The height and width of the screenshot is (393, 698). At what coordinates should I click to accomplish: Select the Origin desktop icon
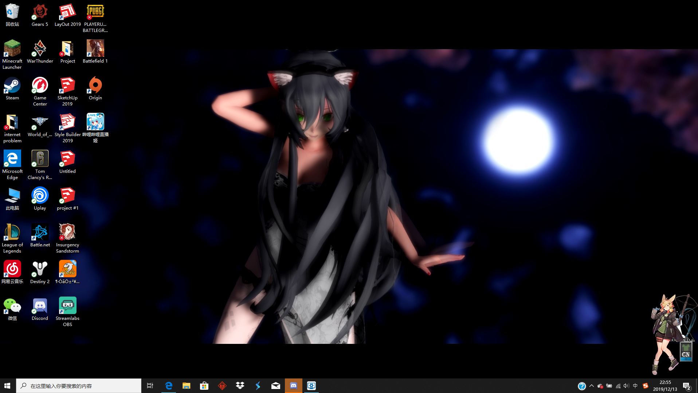[95, 88]
